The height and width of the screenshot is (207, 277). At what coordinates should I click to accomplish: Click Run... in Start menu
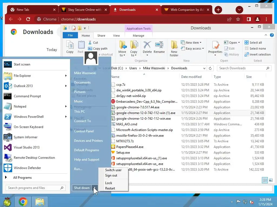point(78,169)
